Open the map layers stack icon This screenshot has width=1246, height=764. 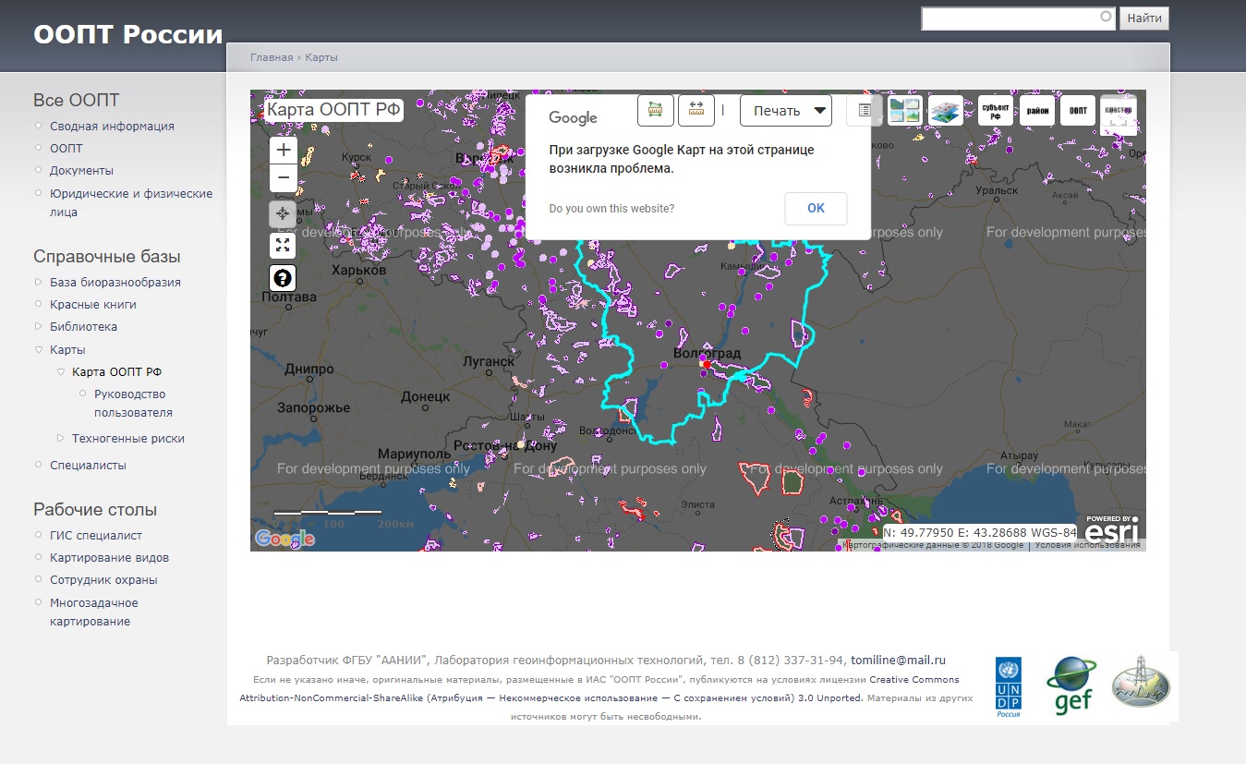pyautogui.click(x=945, y=111)
